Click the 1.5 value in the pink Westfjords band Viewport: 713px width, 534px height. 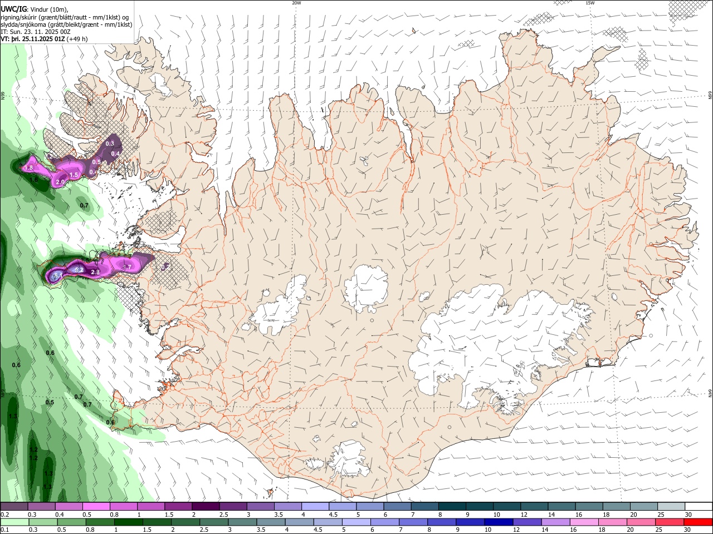(73, 175)
